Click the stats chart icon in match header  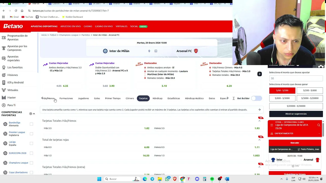tap(156, 51)
